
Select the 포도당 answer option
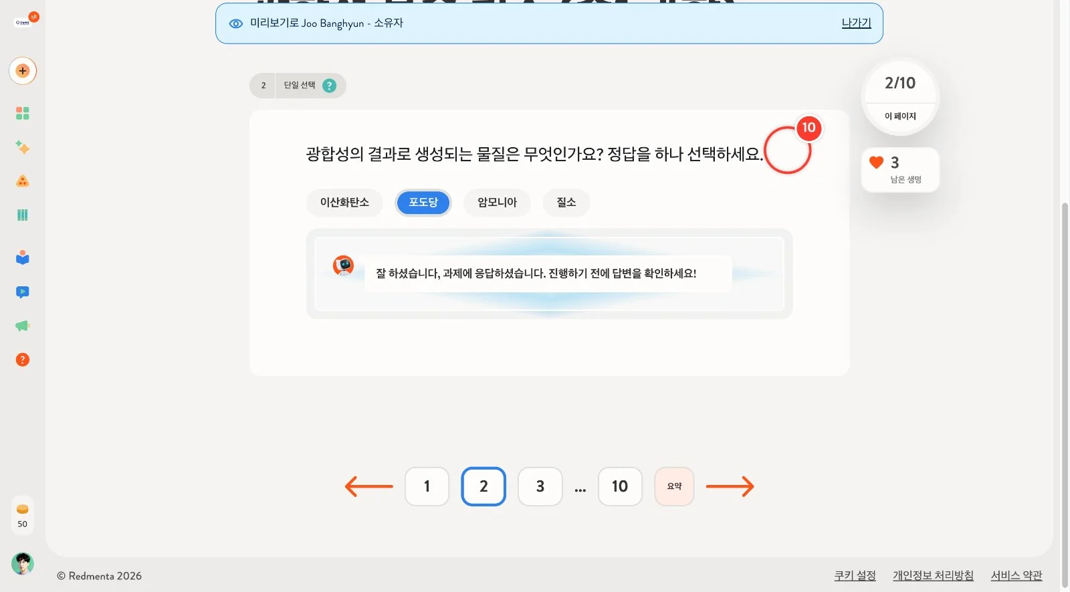click(423, 203)
